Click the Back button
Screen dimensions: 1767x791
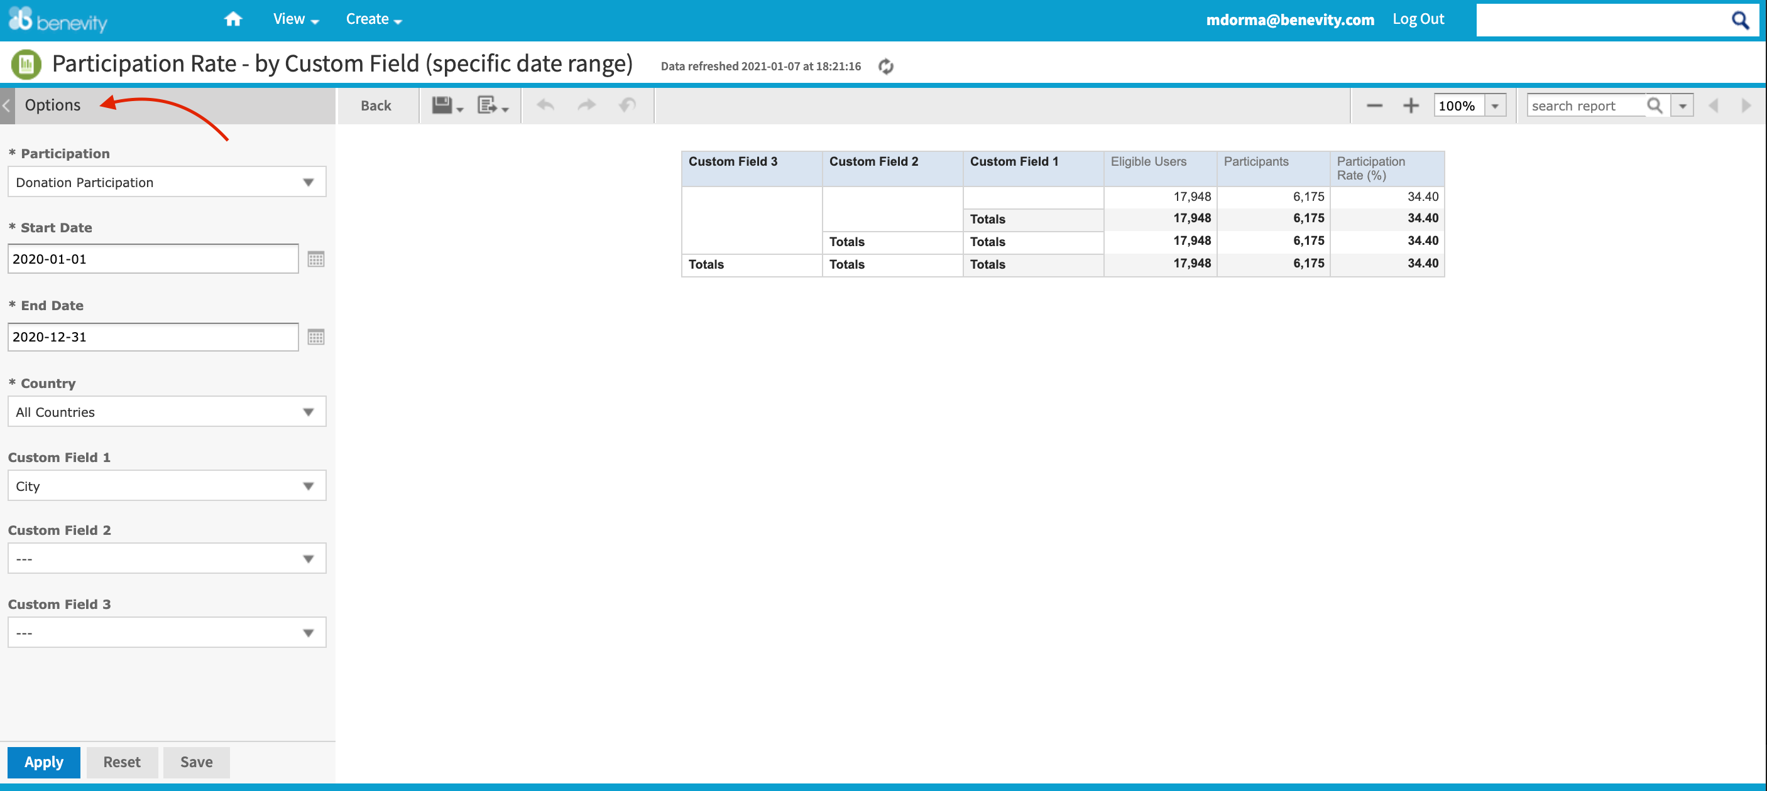(376, 105)
